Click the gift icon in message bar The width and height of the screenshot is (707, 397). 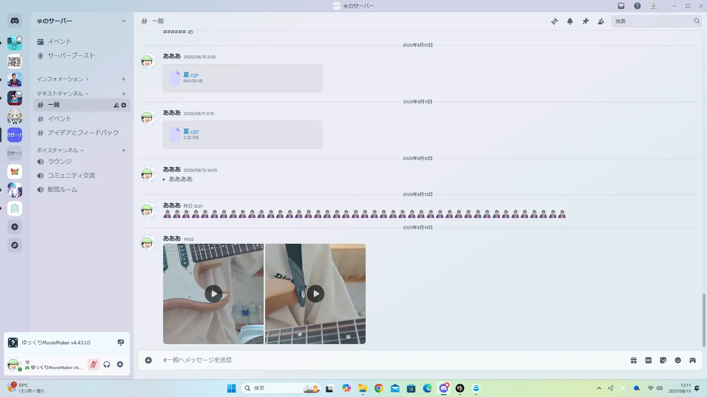tap(634, 360)
